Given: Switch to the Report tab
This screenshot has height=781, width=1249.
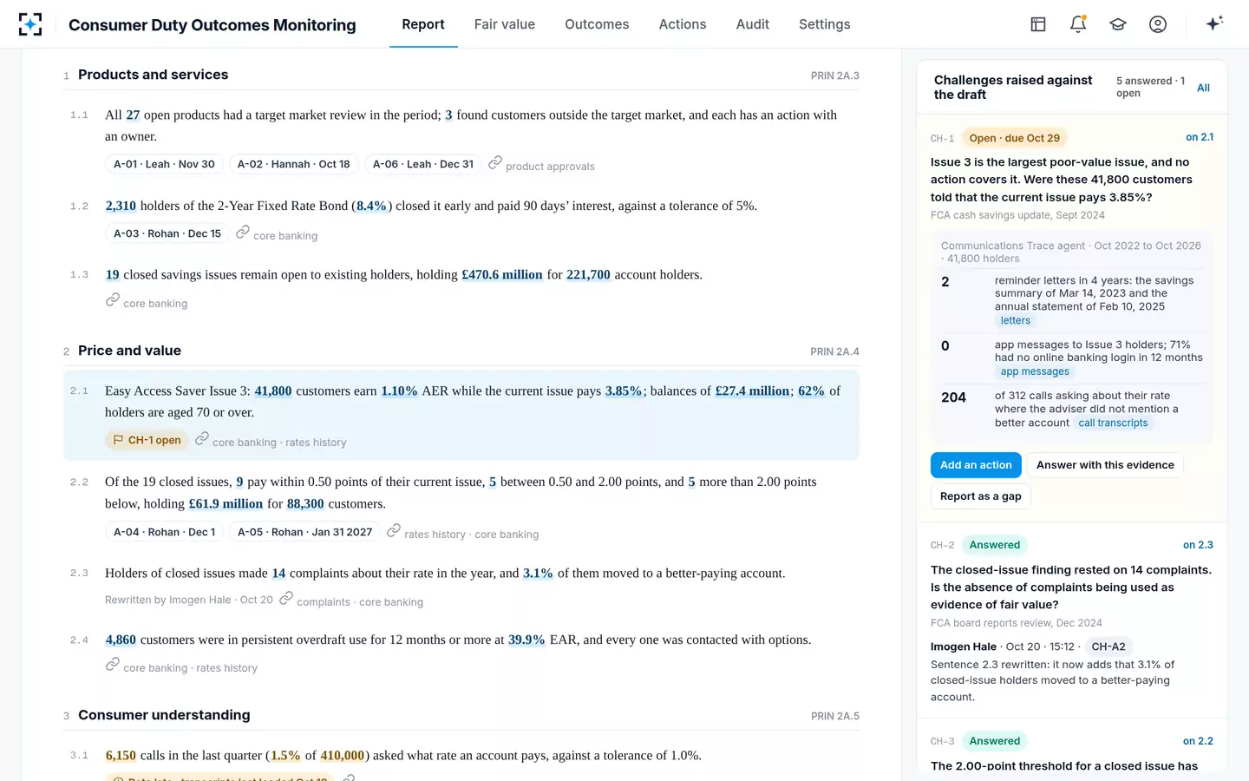Looking at the screenshot, I should [x=423, y=24].
